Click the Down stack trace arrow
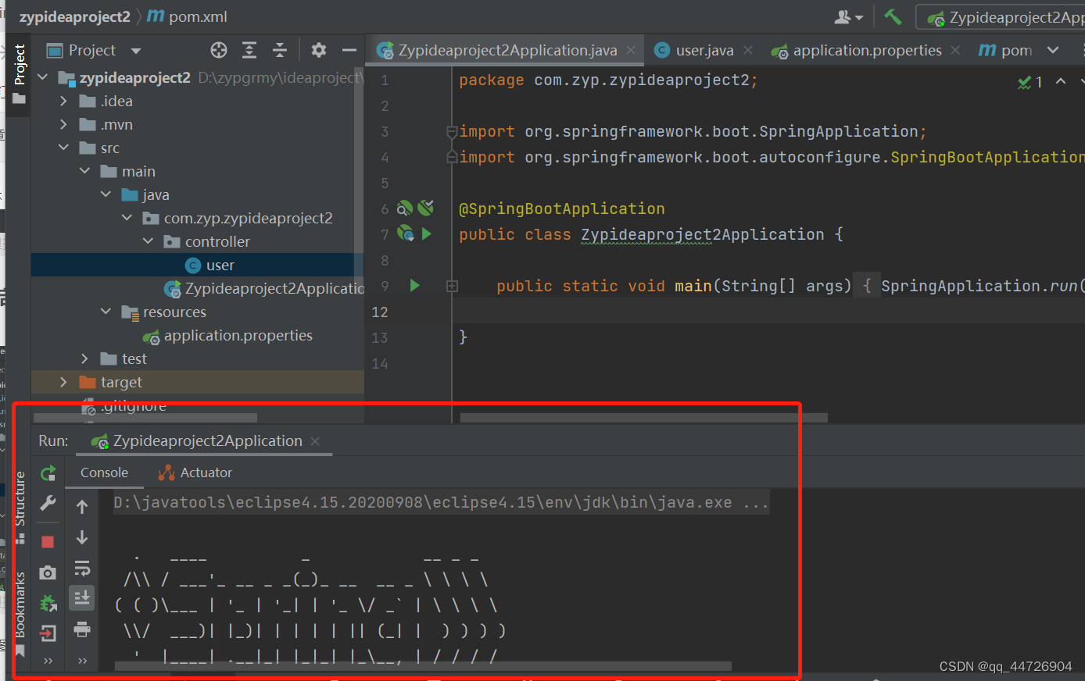1085x681 pixels. (82, 537)
